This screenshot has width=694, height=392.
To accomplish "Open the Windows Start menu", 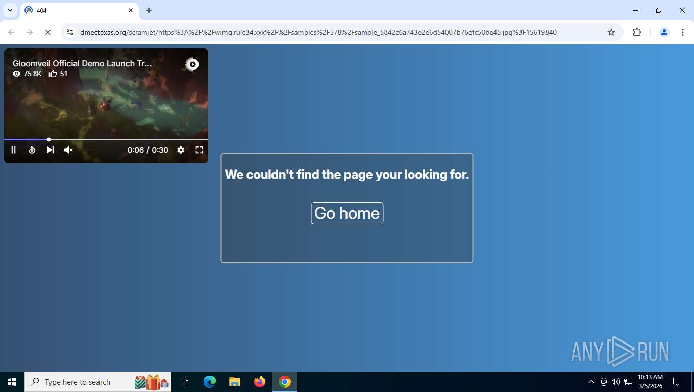I will [x=12, y=382].
